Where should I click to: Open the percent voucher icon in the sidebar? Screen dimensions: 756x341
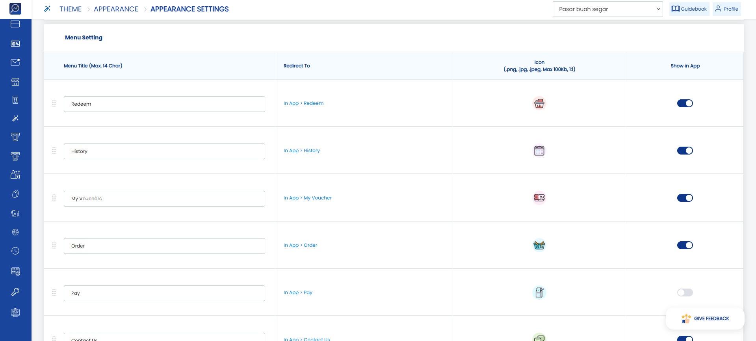(15, 44)
